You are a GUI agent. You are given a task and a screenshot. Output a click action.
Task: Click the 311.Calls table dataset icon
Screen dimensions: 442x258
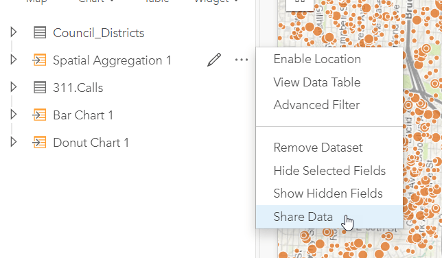40,87
